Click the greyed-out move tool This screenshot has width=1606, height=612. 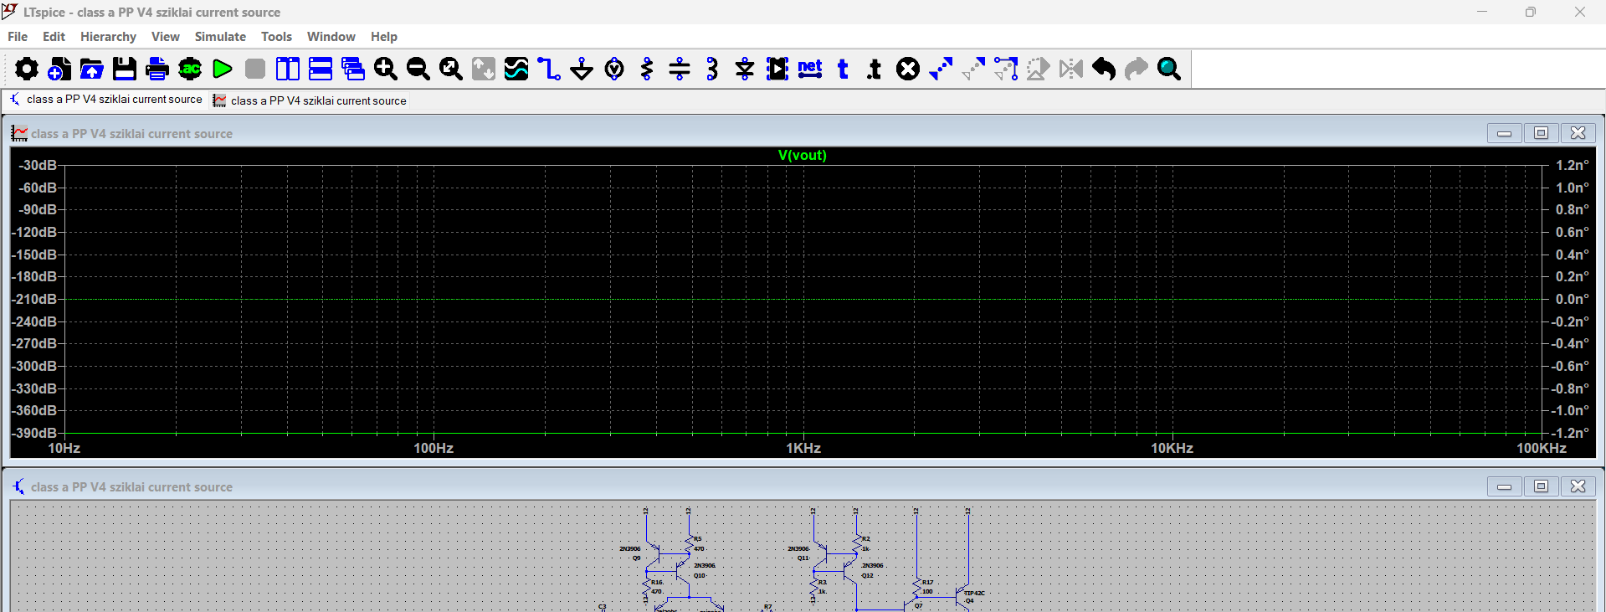(973, 69)
